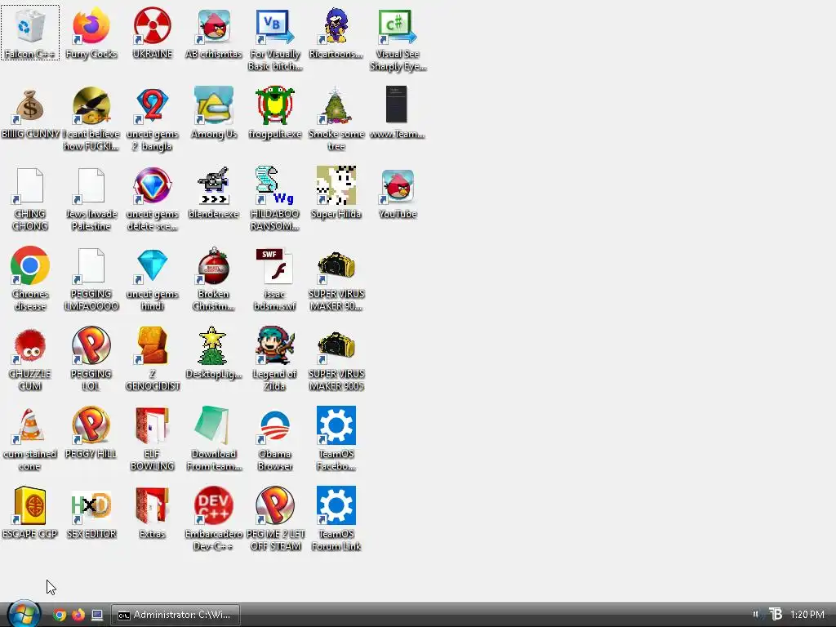Launch Chrome from the quick launch bar
Viewport: 836px width, 627px height.
tap(60, 615)
